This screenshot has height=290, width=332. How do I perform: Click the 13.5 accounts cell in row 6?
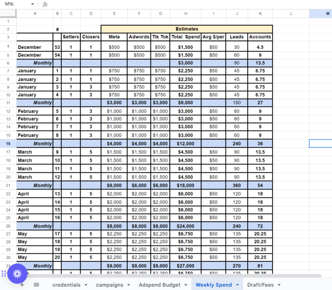point(260,63)
